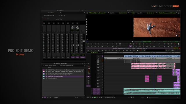Click the A14 volume fader handle
Viewport: 186px width, 104px height.
[78, 45]
